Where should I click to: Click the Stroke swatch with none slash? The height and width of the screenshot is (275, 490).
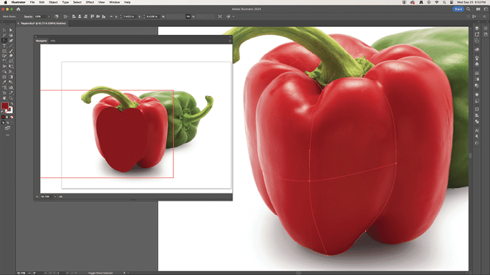click(x=10, y=110)
